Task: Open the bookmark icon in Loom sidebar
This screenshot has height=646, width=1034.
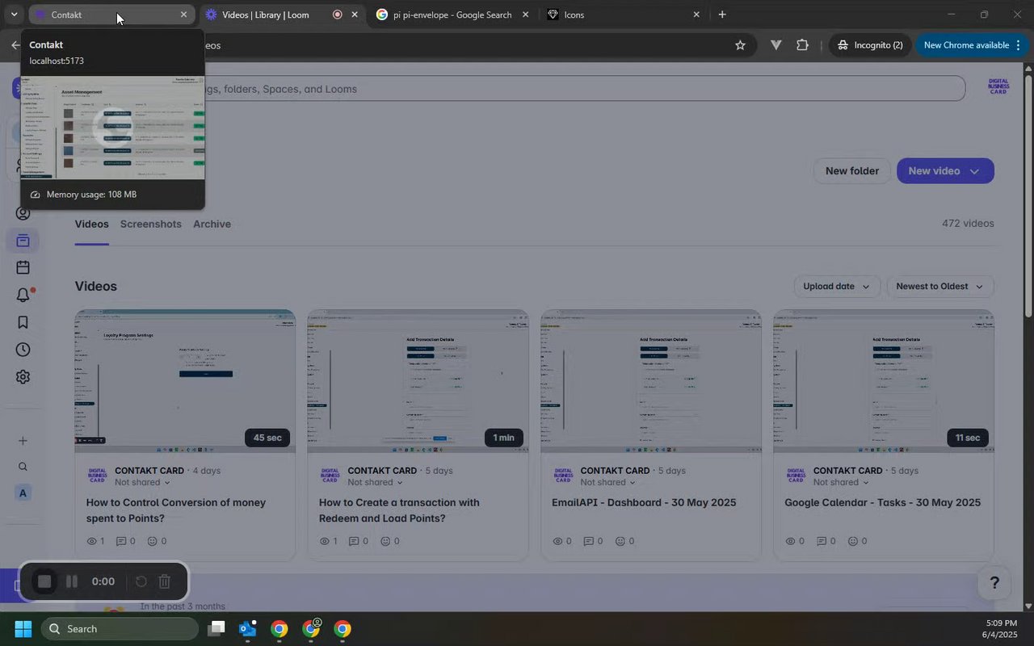Action: point(23,322)
